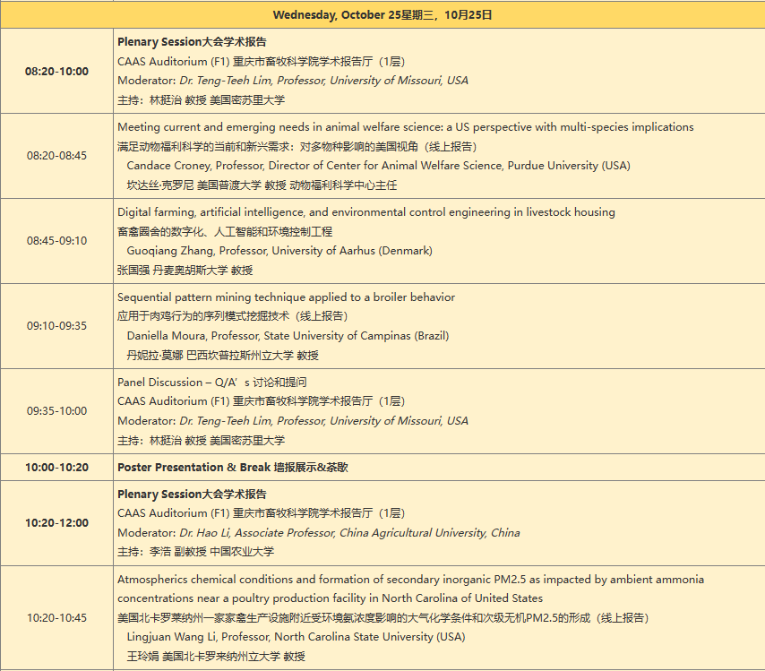
Task: Click Chinese title 畜禽圈舍的数字化 line
Action: [x=225, y=232]
